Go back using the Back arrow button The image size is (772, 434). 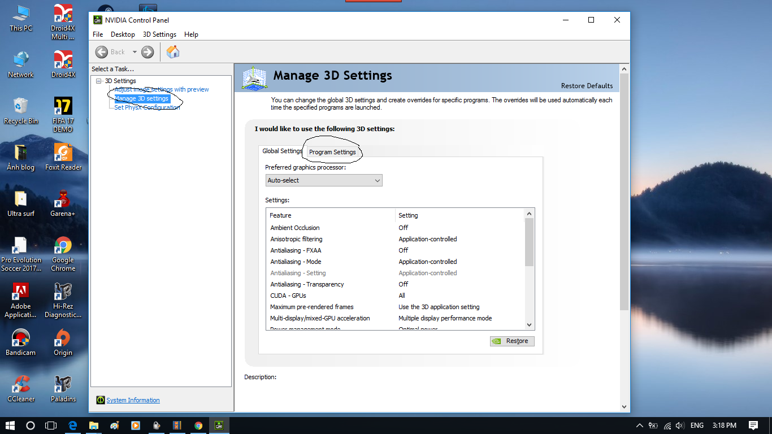tap(102, 52)
